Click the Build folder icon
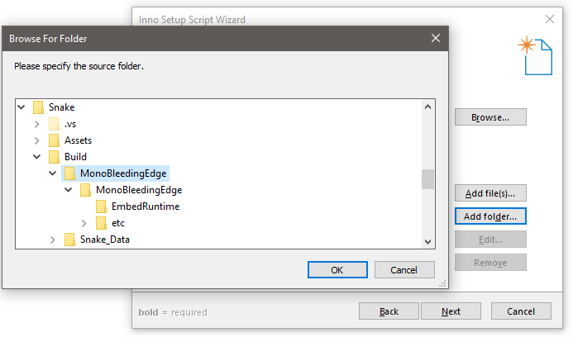The width and height of the screenshot is (573, 337). [54, 157]
